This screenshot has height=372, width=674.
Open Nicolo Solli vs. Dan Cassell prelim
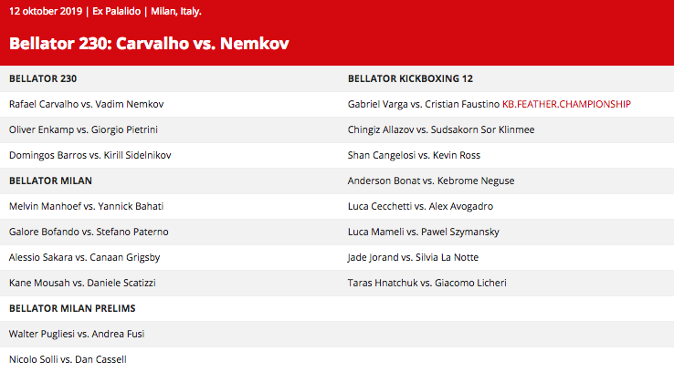pos(68,359)
